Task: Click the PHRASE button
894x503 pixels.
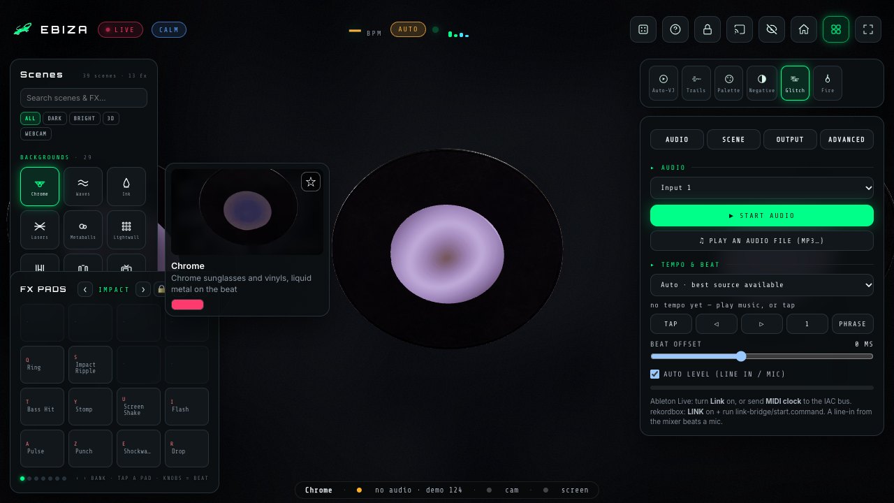Action: coord(853,323)
